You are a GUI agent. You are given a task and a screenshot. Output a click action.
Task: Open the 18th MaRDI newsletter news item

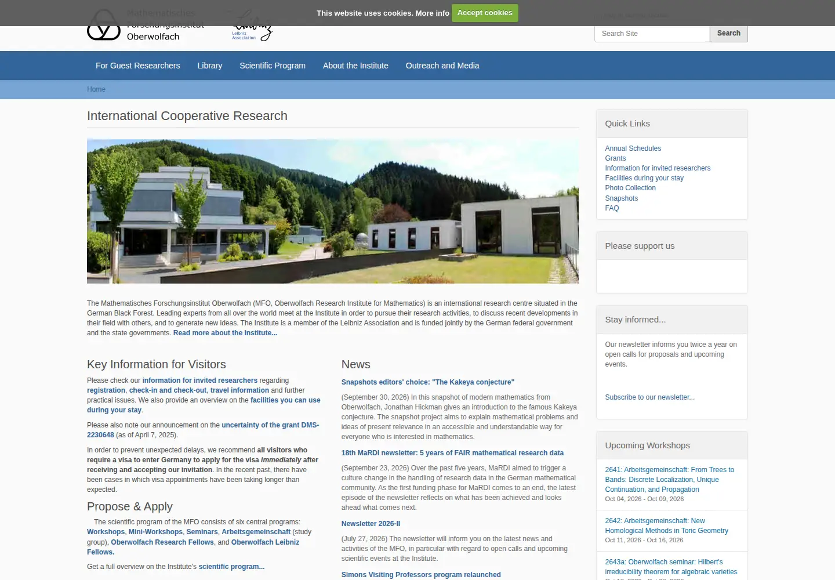tap(452, 453)
